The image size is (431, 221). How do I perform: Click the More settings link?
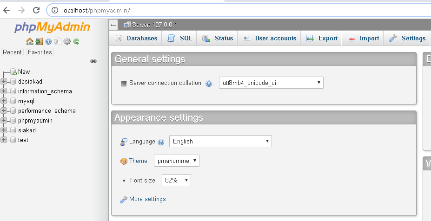pyautogui.click(x=147, y=199)
